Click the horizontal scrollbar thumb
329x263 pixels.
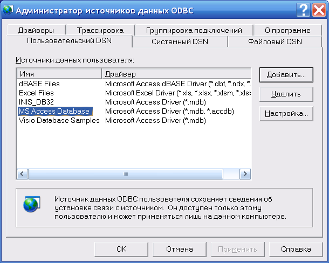[126, 174]
